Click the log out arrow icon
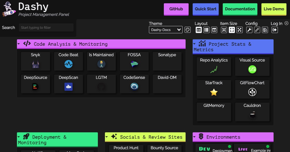Image resolution: width=290 pixels, height=152 pixels. (x=275, y=30)
